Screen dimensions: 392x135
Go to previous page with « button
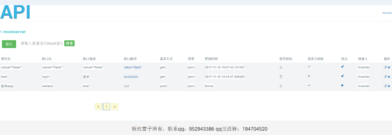pos(98,107)
